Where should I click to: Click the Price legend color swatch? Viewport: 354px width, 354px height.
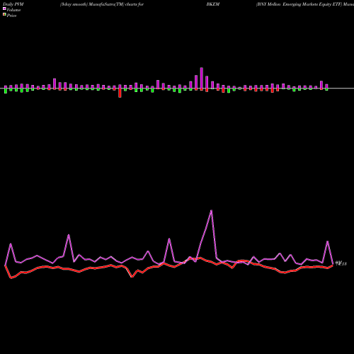[4, 14]
